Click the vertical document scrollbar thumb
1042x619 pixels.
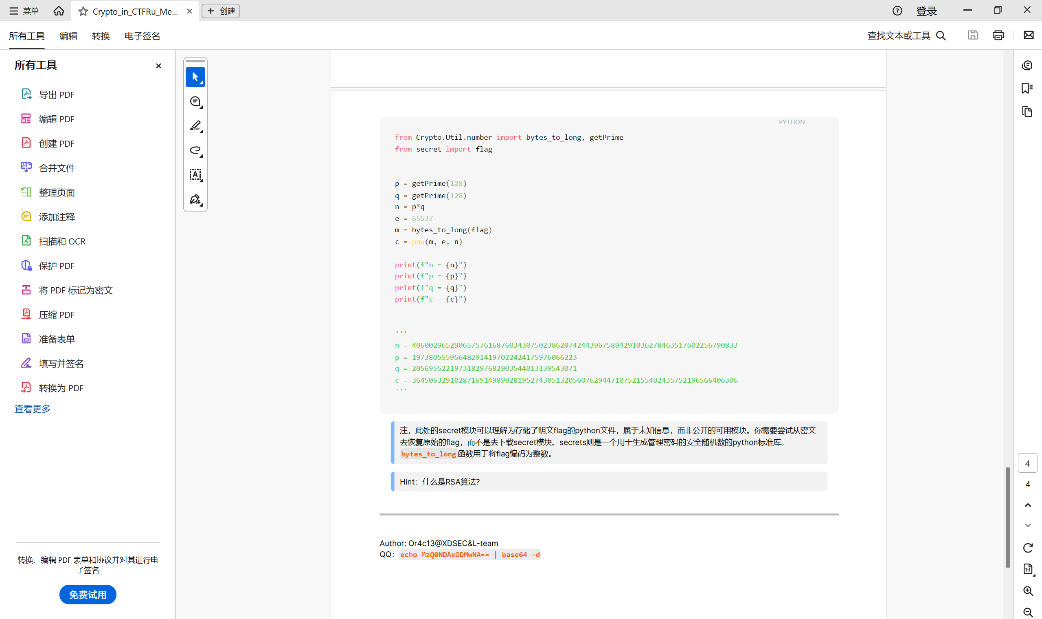(1008, 517)
